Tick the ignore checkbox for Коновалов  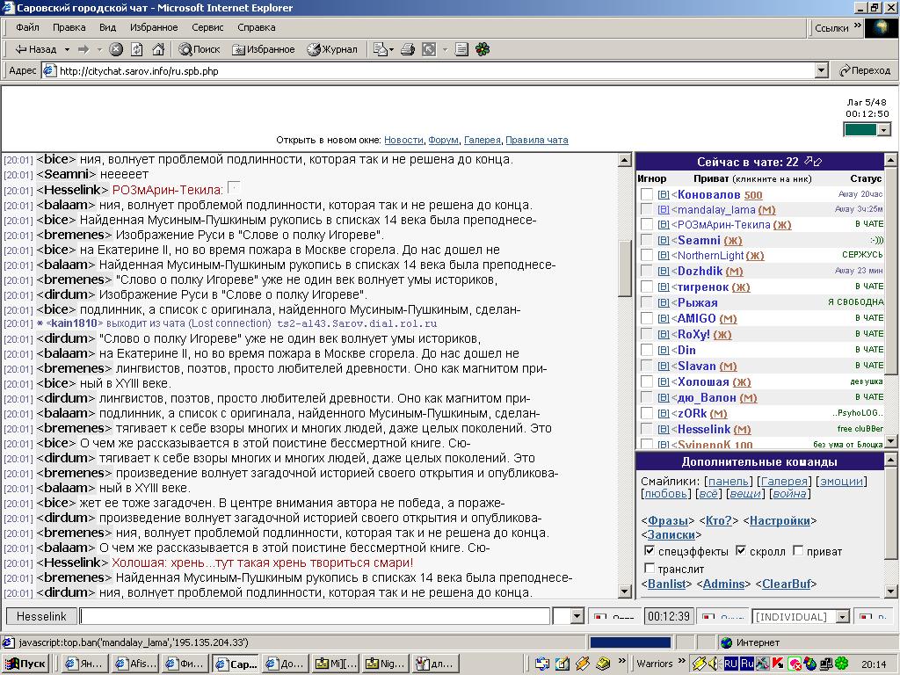(x=647, y=194)
